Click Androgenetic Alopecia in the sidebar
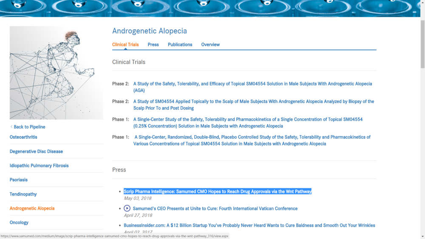The image size is (425, 239). point(32,208)
